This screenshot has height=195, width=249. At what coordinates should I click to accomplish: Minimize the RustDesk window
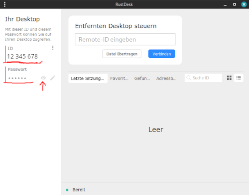click(225, 4)
